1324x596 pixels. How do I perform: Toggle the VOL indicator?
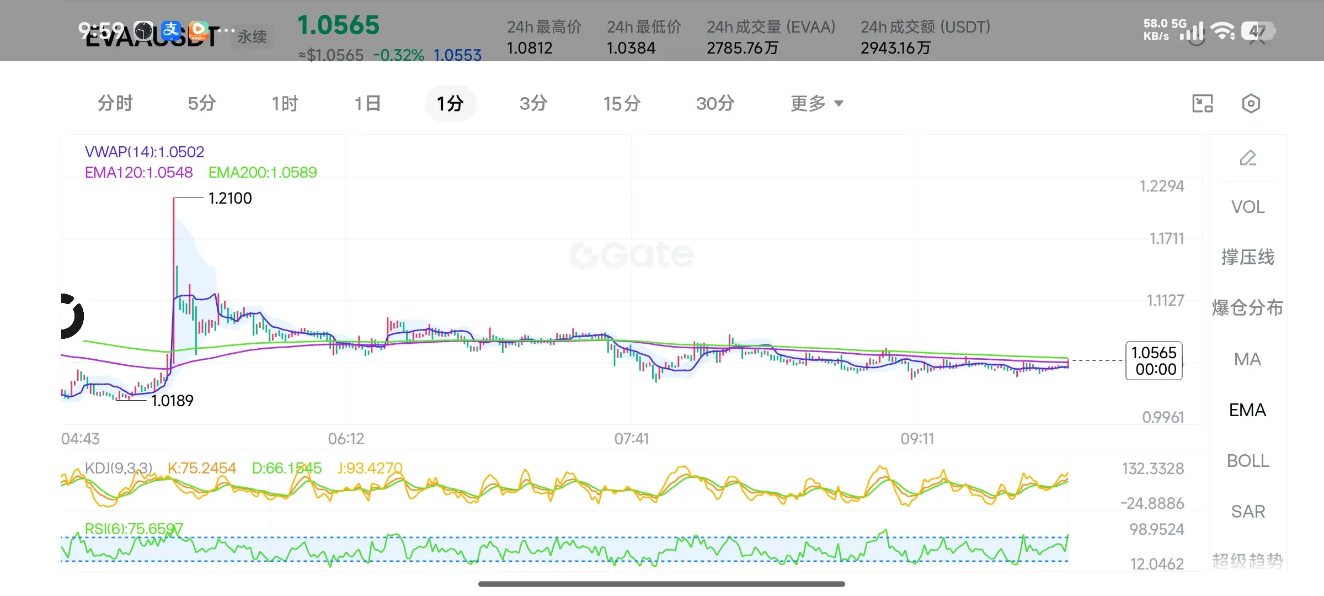[x=1248, y=207]
